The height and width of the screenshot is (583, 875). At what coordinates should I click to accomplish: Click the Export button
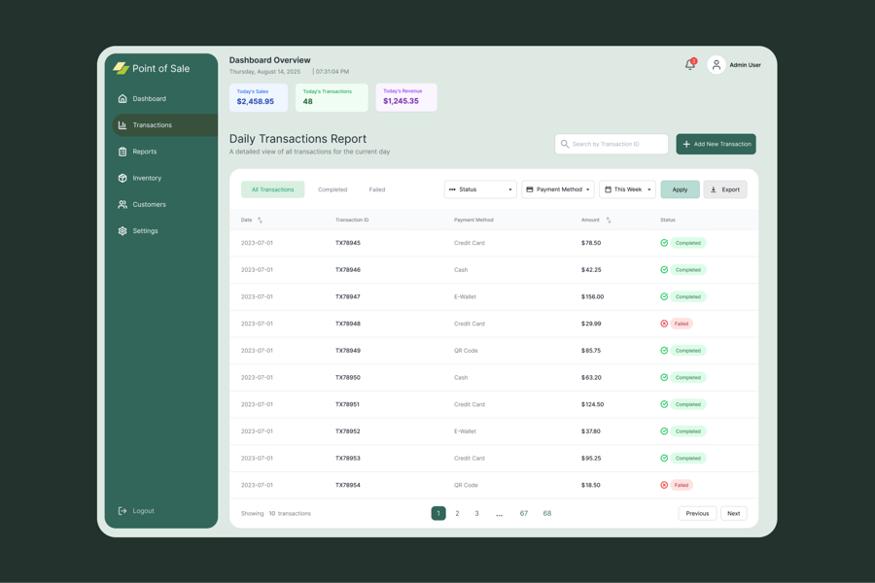[x=725, y=189]
